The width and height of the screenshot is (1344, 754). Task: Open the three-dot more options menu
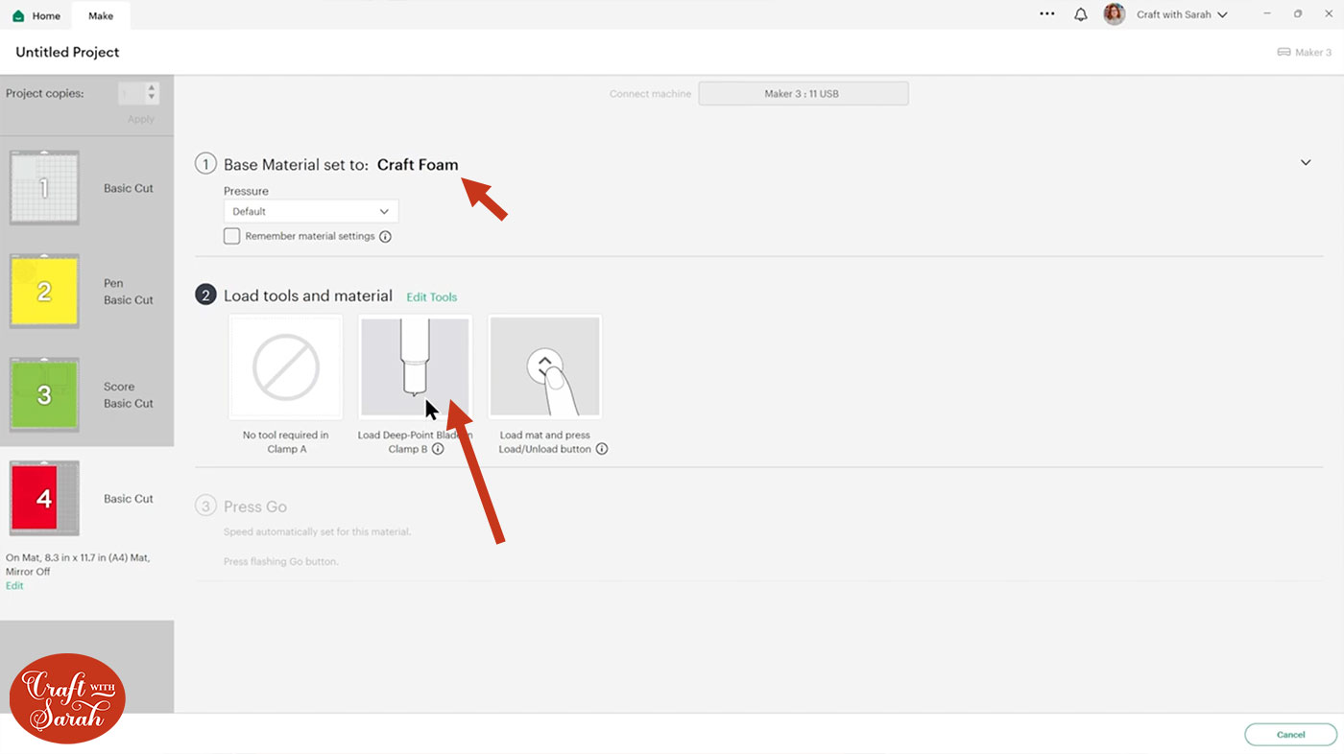coord(1047,14)
